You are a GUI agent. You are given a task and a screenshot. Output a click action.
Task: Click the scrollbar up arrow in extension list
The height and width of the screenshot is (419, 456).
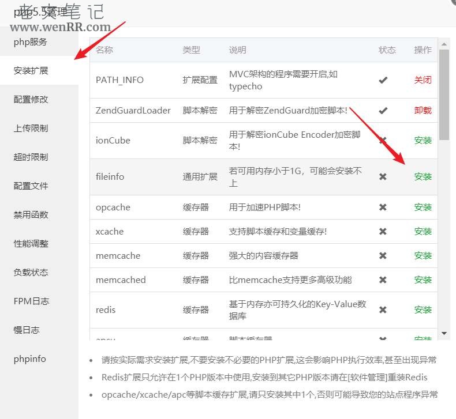click(444, 43)
